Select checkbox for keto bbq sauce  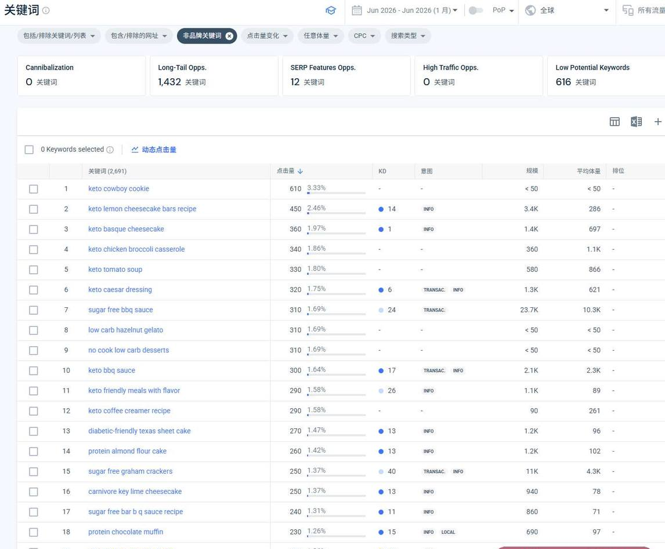point(34,370)
